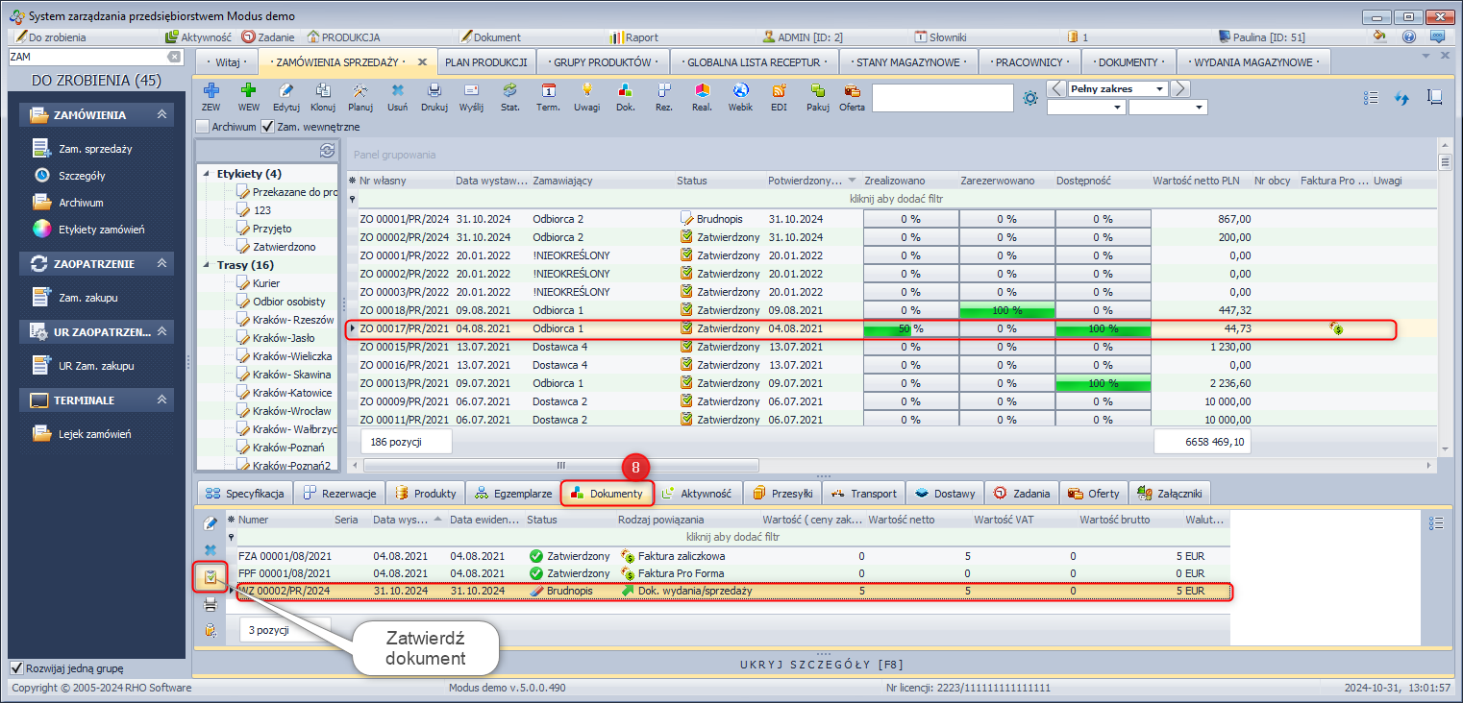
Task: Click the Usuń delete icon
Action: [x=397, y=91]
